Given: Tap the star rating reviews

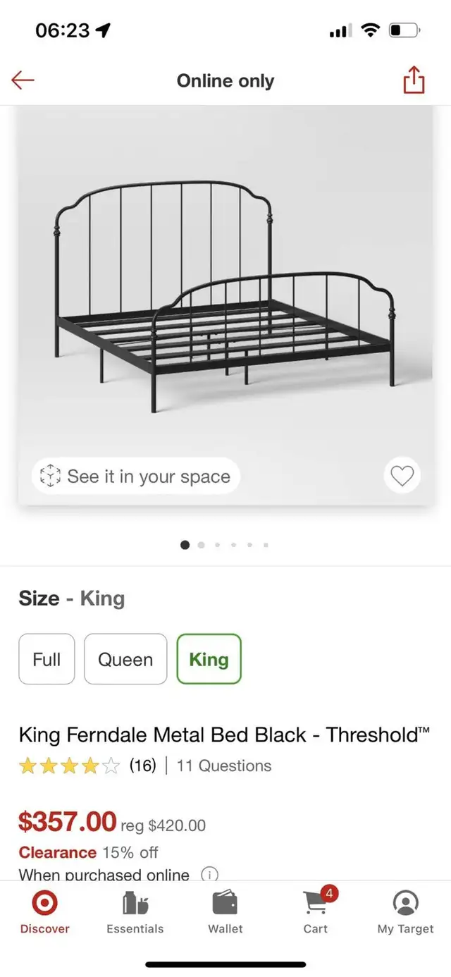Looking at the screenshot, I should coord(87,766).
